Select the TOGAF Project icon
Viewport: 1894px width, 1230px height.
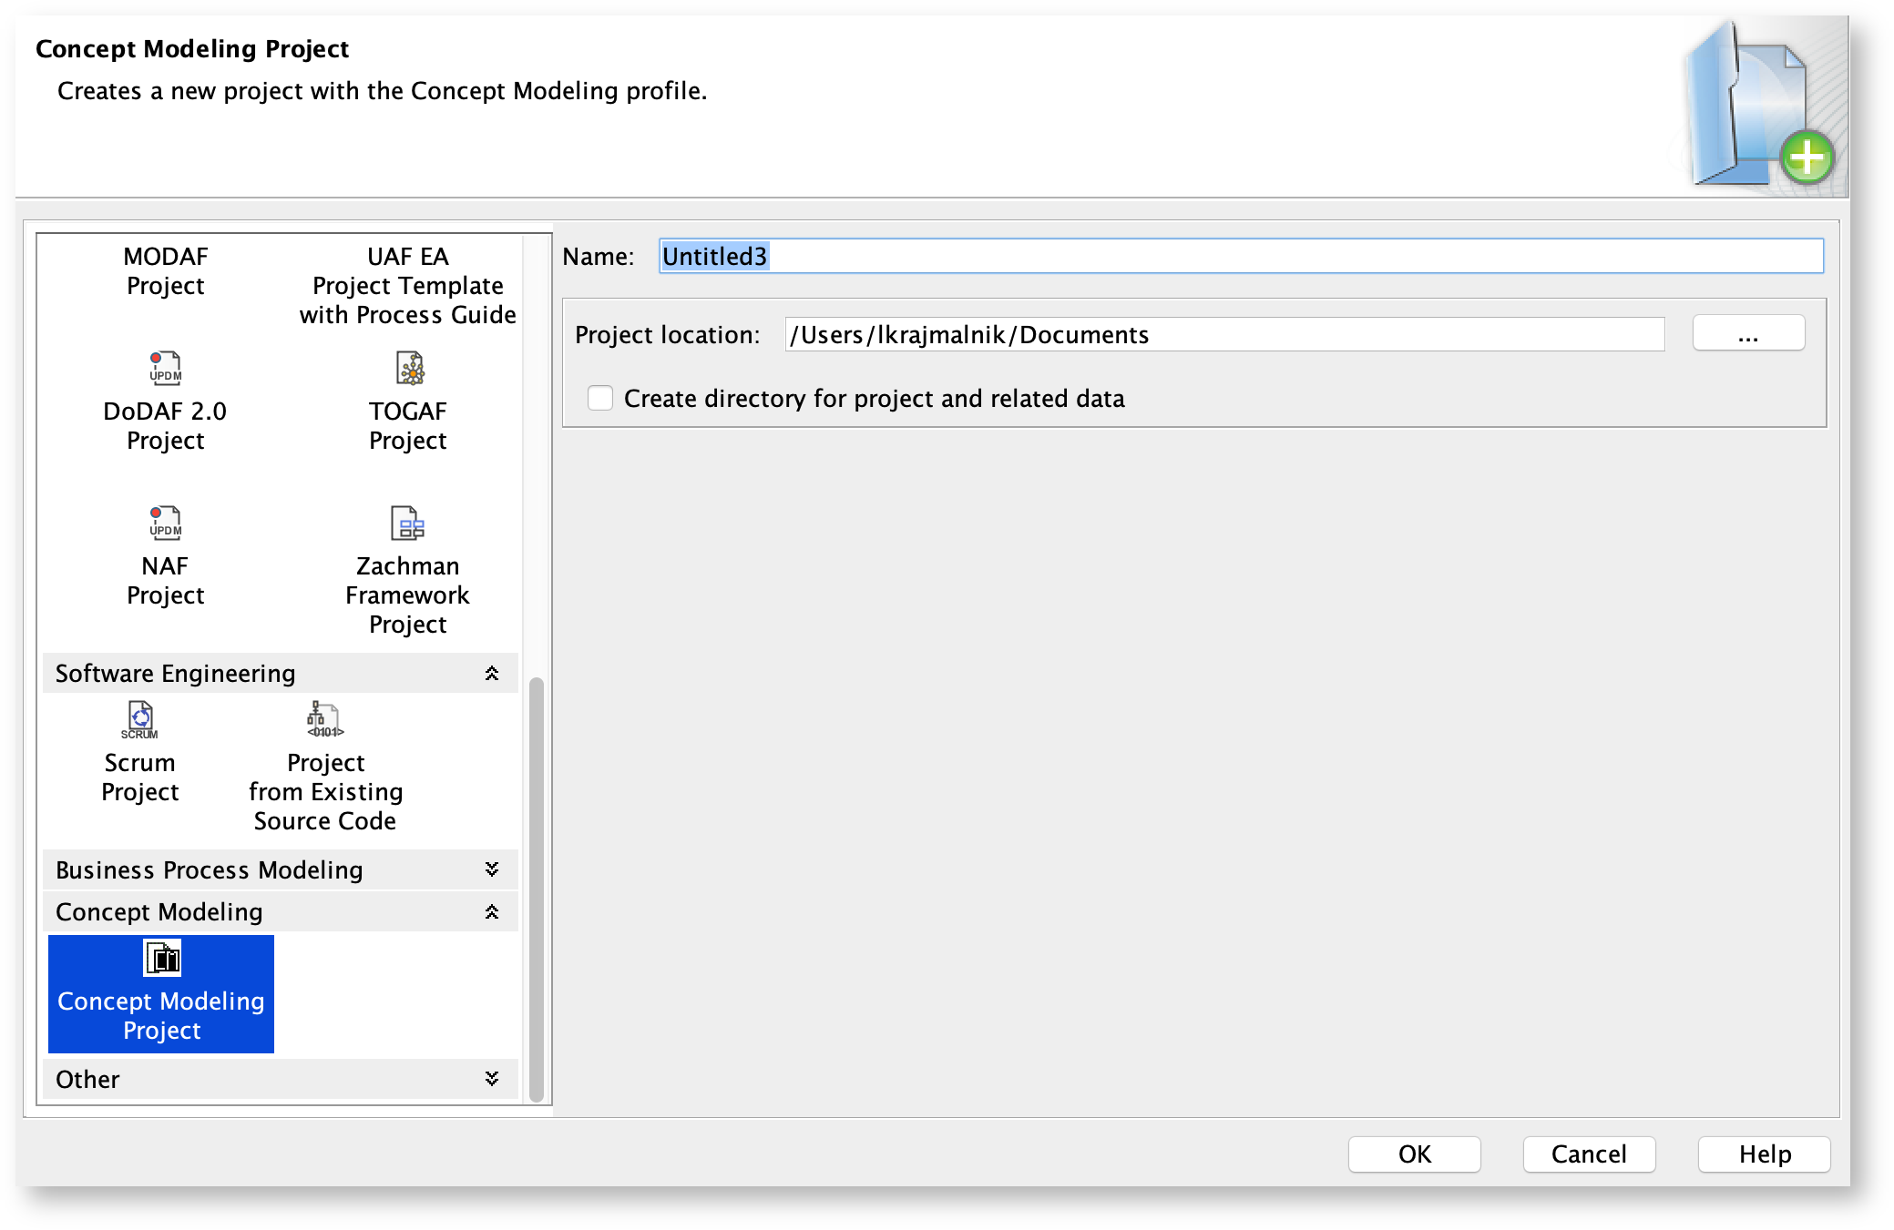coord(408,369)
